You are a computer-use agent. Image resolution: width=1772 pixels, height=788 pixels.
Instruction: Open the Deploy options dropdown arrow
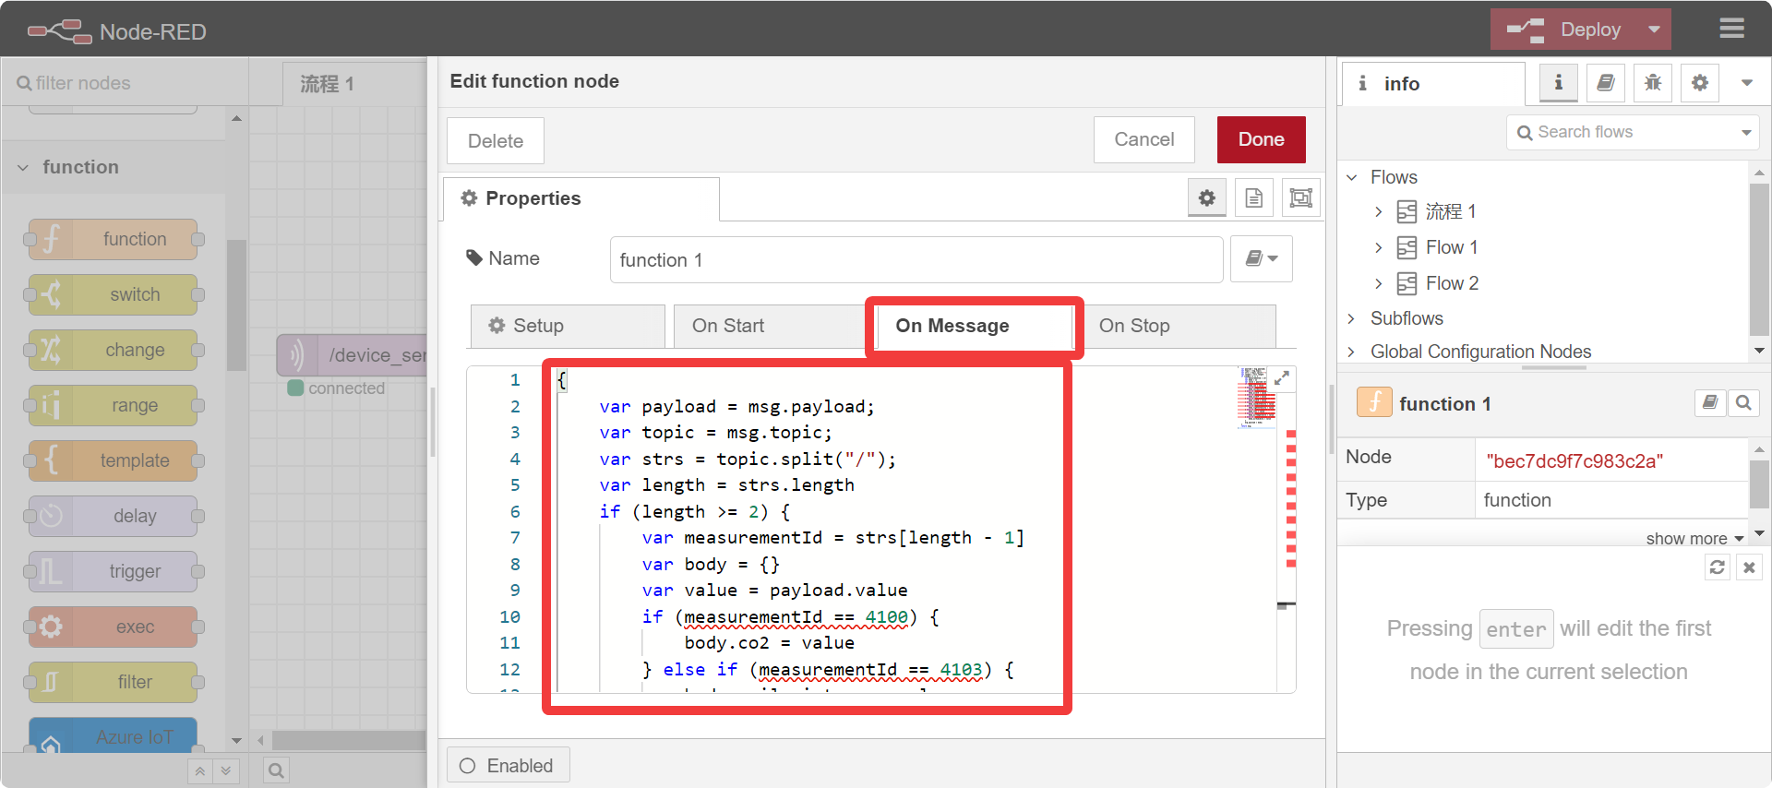point(1654,30)
